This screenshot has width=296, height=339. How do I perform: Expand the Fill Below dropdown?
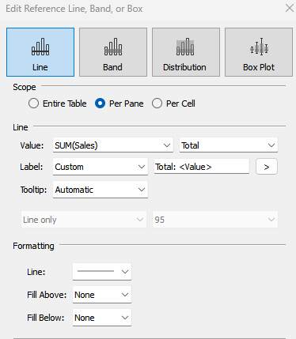(102, 318)
